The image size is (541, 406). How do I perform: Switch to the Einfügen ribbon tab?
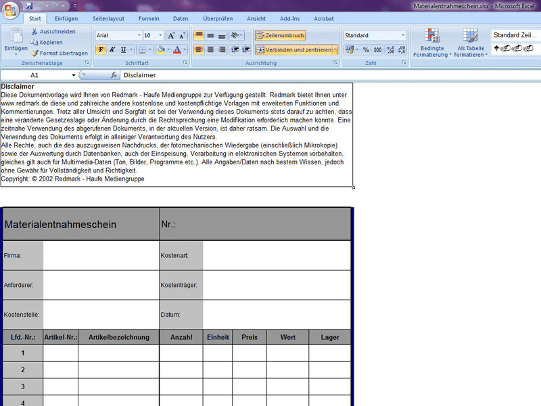pyautogui.click(x=66, y=19)
